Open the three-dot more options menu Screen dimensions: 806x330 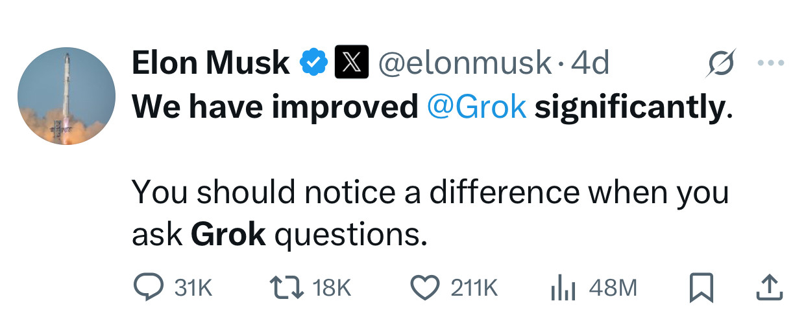[771, 63]
